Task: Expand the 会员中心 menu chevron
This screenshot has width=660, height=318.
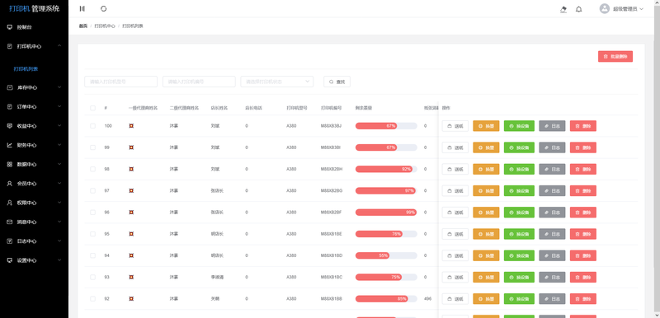Action: pyautogui.click(x=59, y=183)
